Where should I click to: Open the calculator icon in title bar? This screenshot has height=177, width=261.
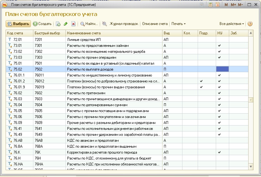pyautogui.click(x=210, y=5)
